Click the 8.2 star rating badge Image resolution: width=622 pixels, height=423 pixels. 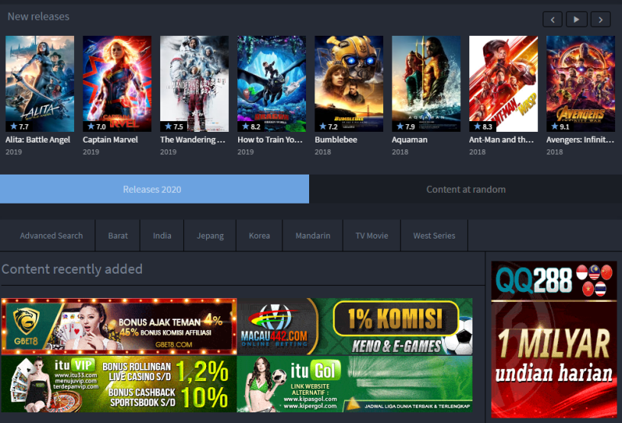click(x=251, y=127)
